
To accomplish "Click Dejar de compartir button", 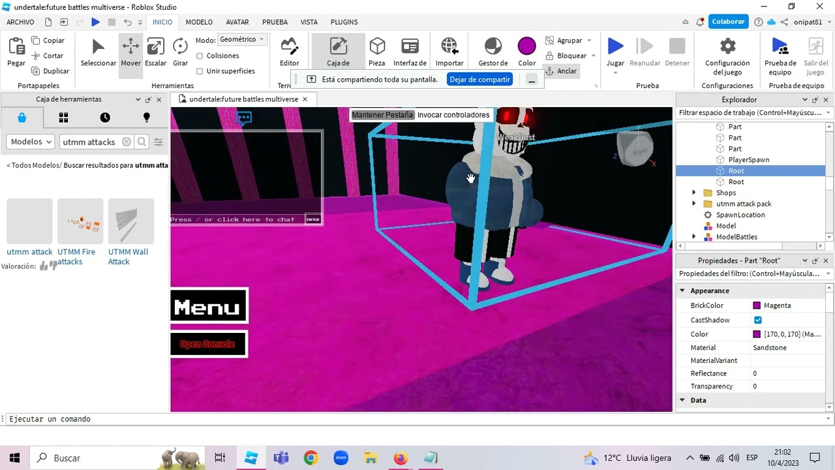I will coord(479,79).
